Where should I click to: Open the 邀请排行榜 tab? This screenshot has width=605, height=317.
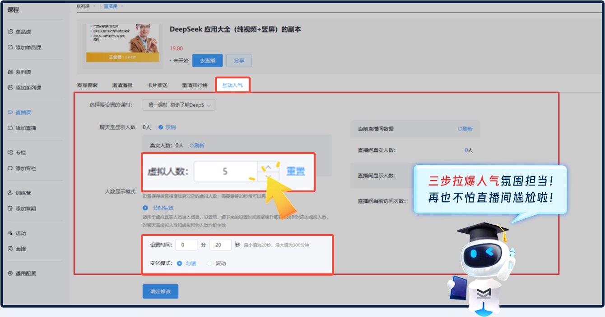[195, 85]
